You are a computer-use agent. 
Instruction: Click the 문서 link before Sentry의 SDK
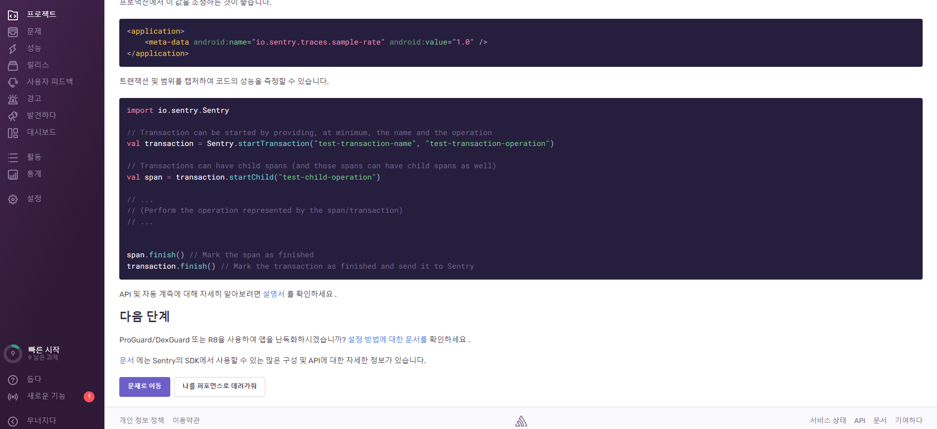127,360
